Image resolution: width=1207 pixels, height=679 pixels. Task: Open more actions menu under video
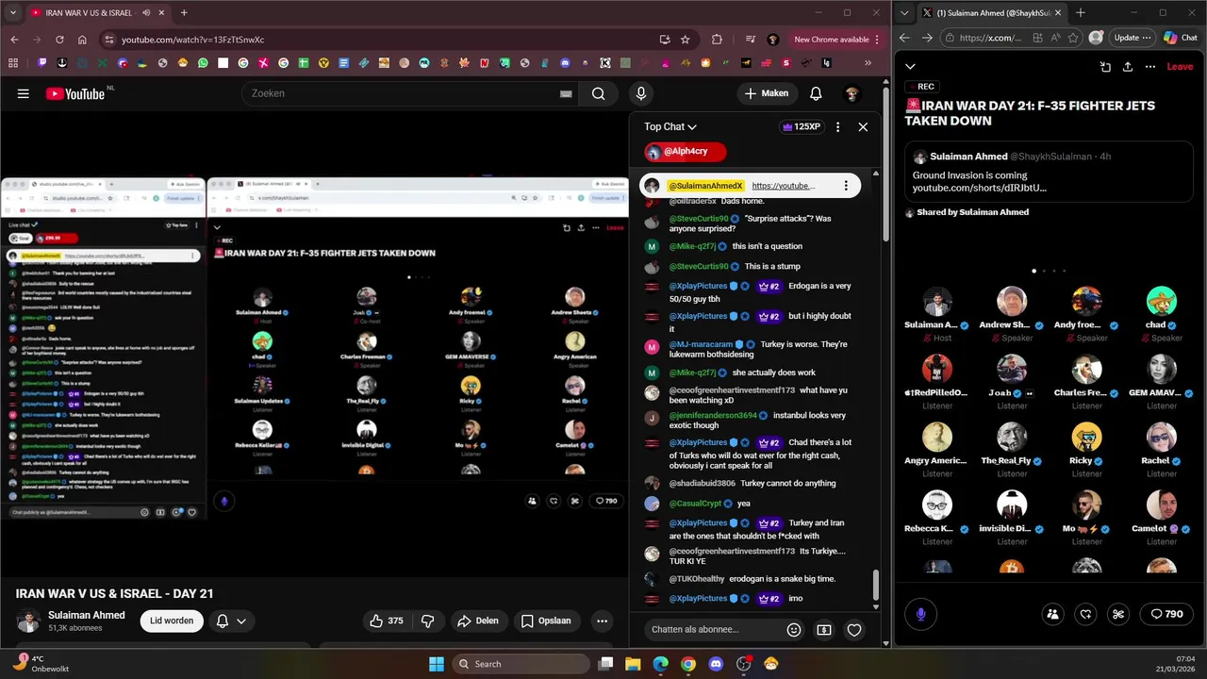pos(602,621)
